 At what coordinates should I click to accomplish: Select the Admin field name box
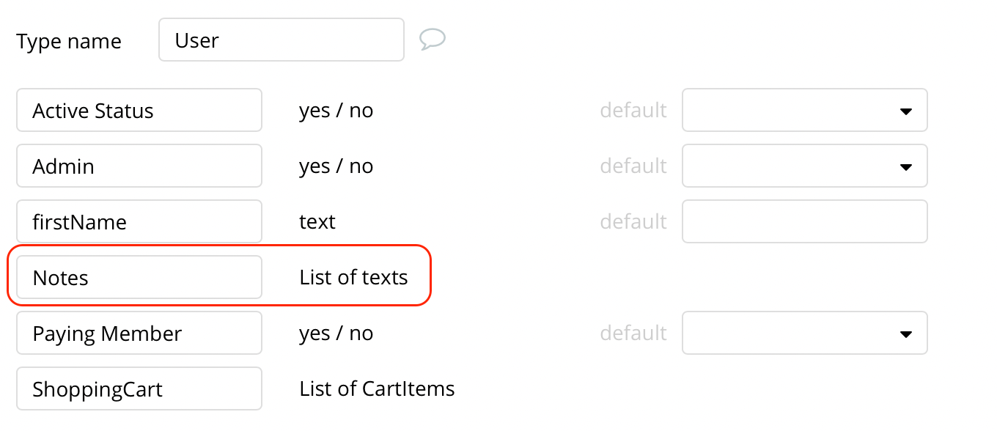[139, 166]
